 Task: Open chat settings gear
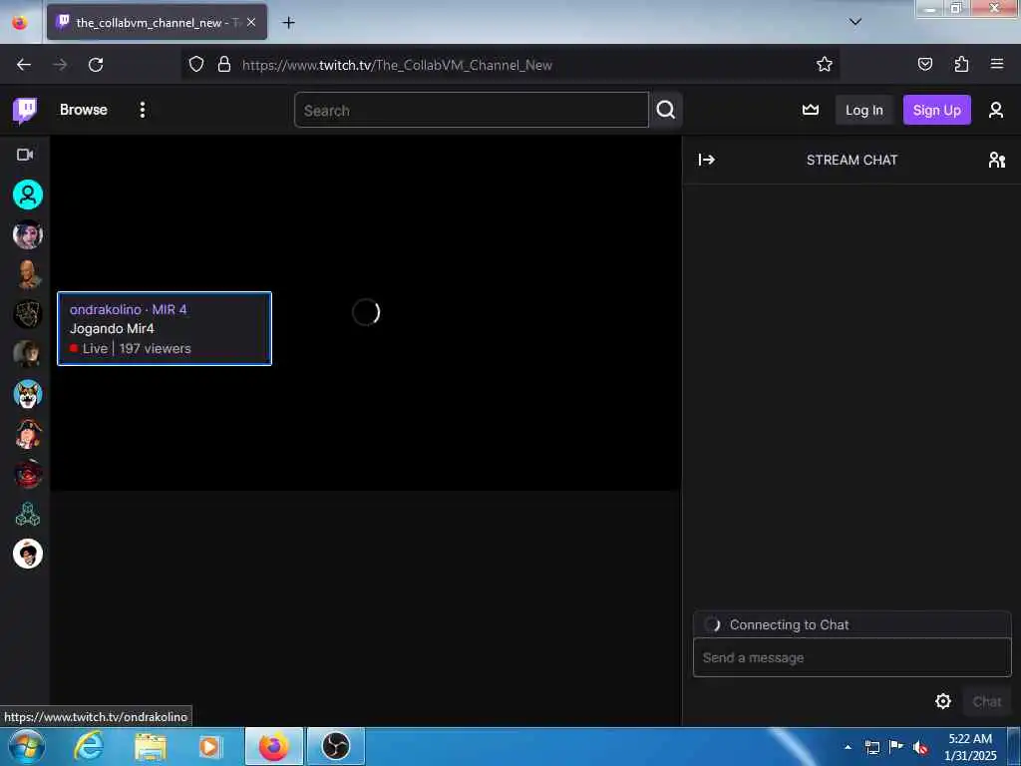[x=943, y=701]
